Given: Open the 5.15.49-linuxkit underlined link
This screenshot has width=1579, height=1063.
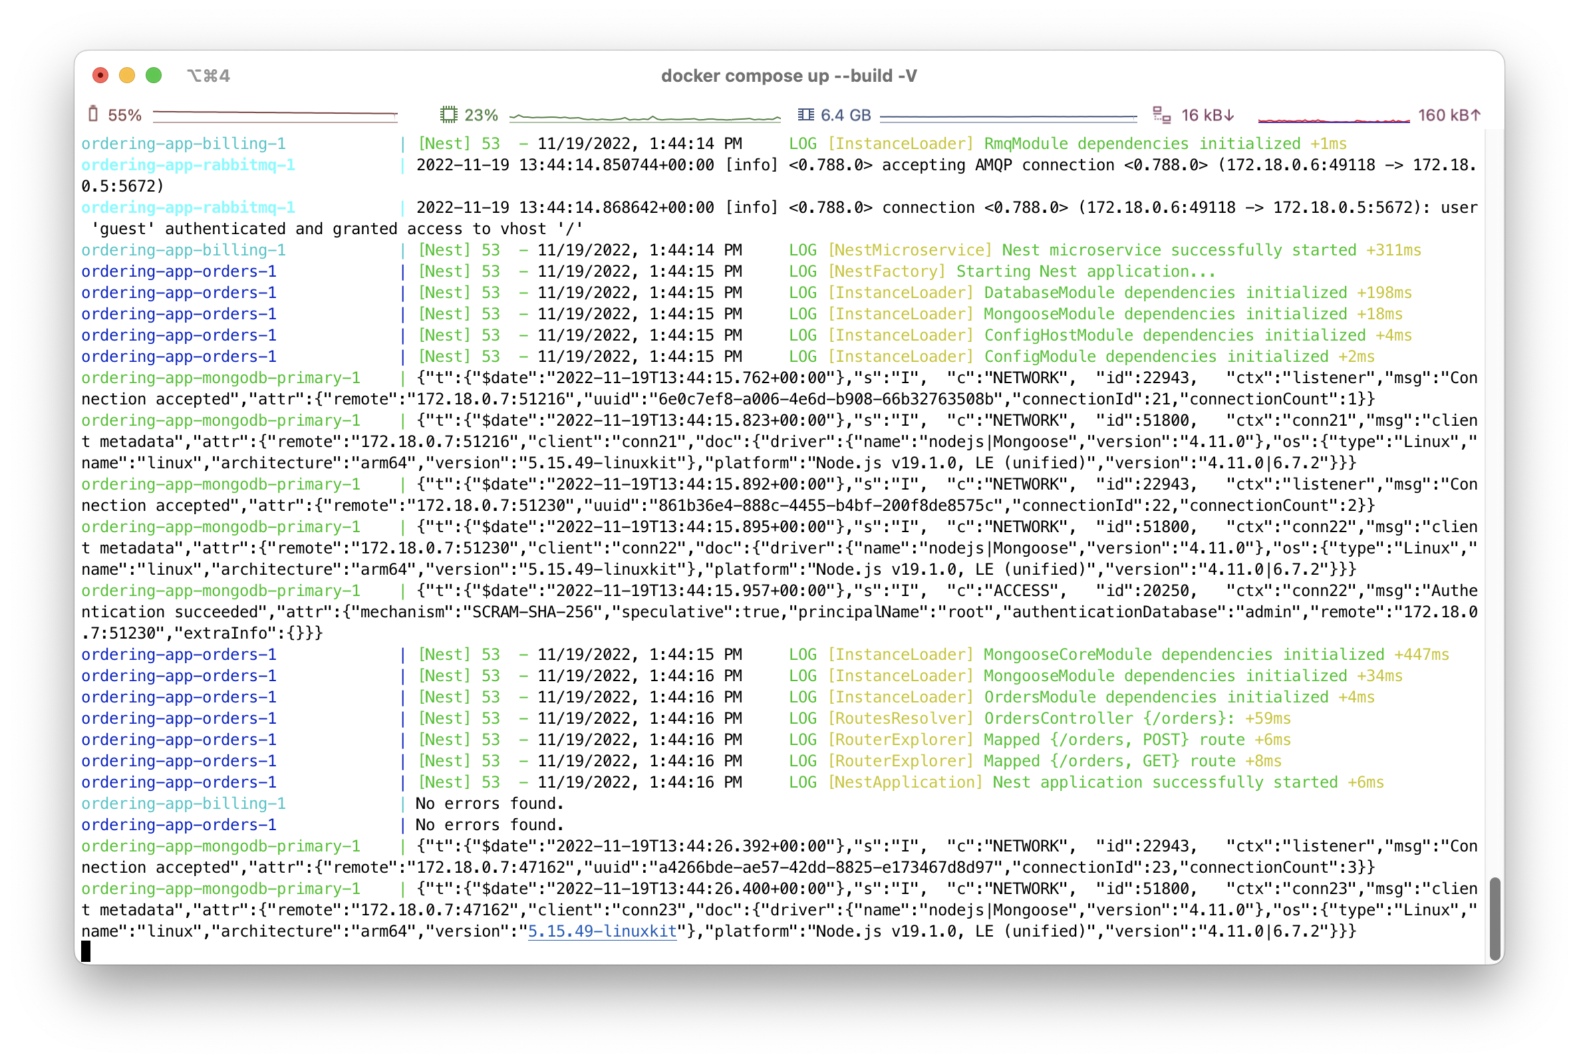Looking at the screenshot, I should pos(602,931).
